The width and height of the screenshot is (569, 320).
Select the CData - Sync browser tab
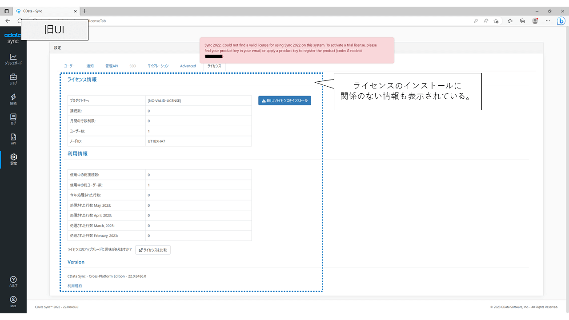tap(45, 11)
